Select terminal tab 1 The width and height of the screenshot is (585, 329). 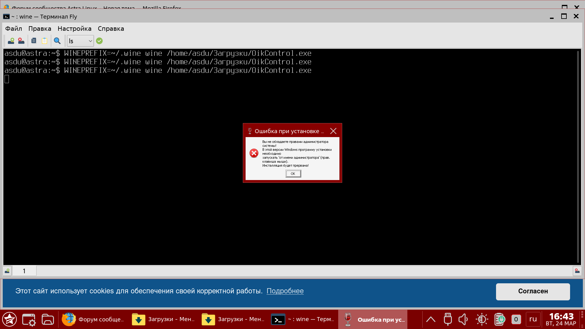pyautogui.click(x=24, y=271)
